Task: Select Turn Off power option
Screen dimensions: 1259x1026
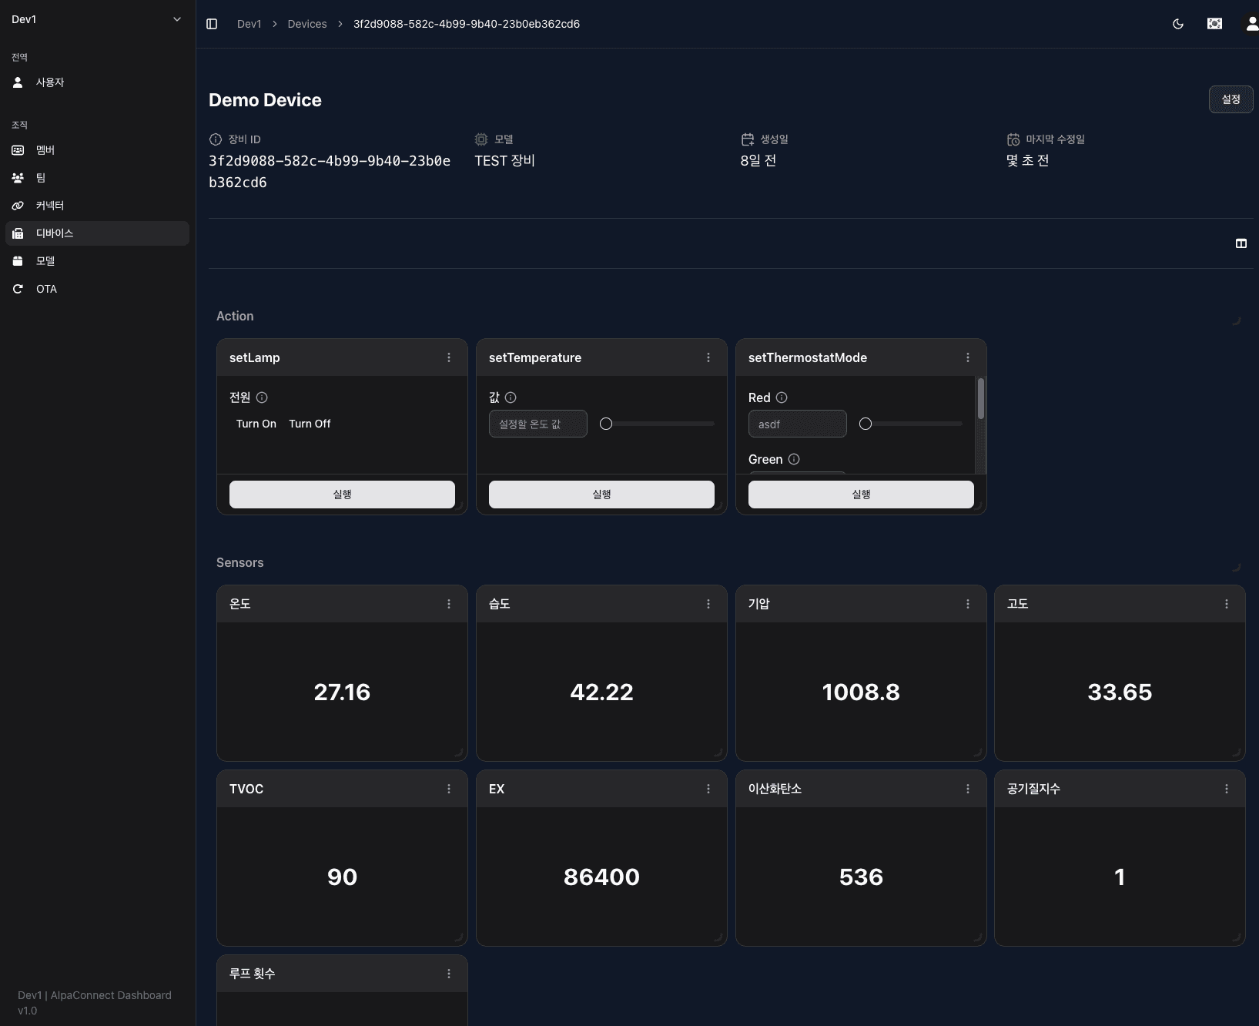Action: click(x=310, y=424)
